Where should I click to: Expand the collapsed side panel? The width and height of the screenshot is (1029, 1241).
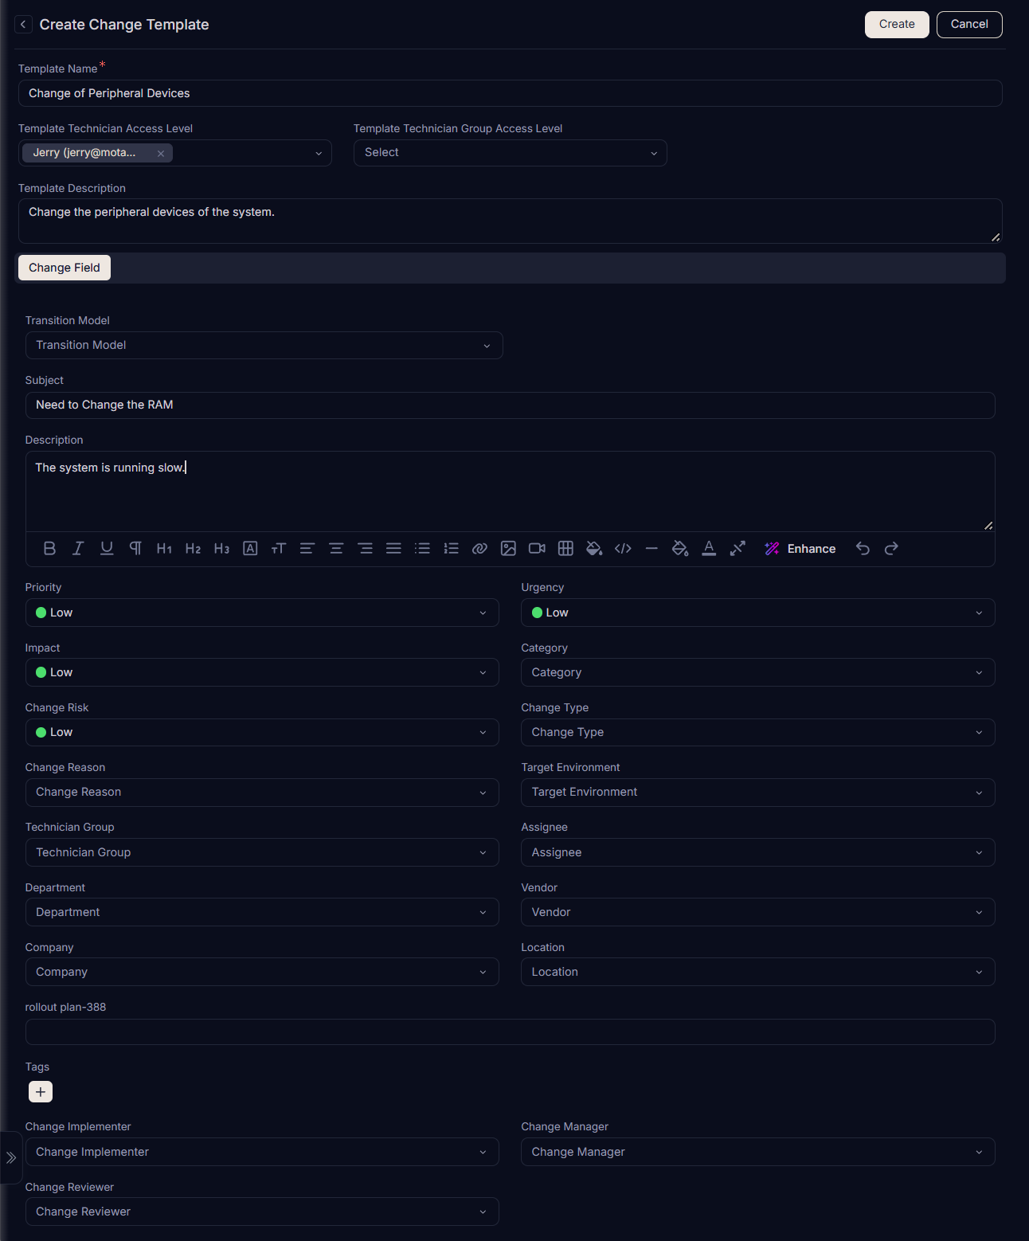pyautogui.click(x=11, y=1157)
